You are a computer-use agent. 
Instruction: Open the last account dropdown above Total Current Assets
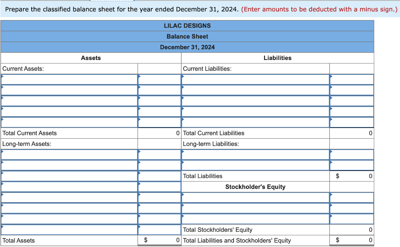click(x=69, y=122)
